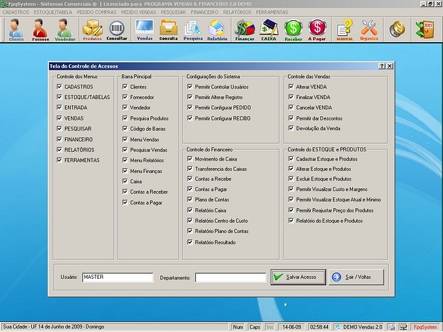Click the Consultar barcode icon
The image size is (443, 332).
pyautogui.click(x=117, y=30)
